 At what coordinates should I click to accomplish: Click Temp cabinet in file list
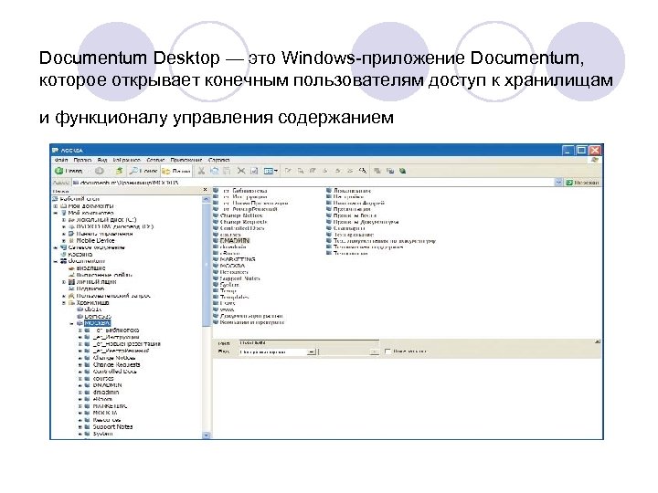click(228, 290)
